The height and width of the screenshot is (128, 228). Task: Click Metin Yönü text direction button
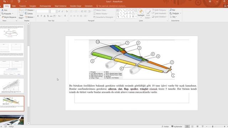[x=100, y=10]
